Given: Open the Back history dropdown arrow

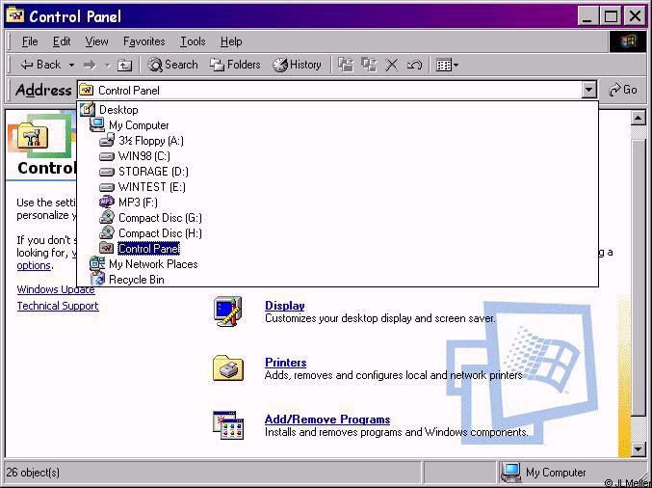Looking at the screenshot, I should (x=71, y=65).
